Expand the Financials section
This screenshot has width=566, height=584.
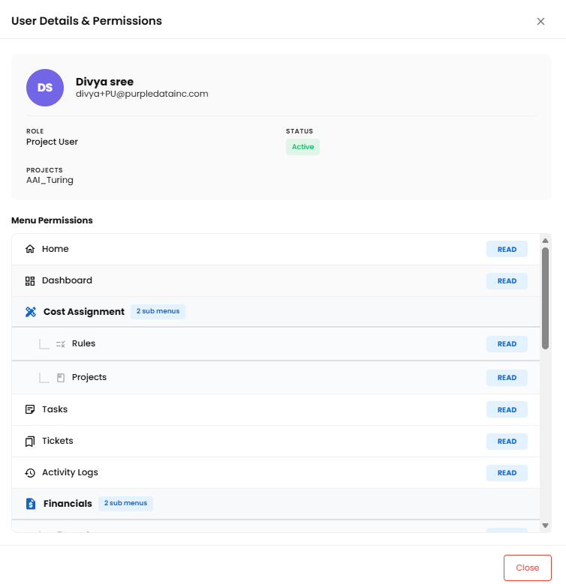click(x=276, y=504)
